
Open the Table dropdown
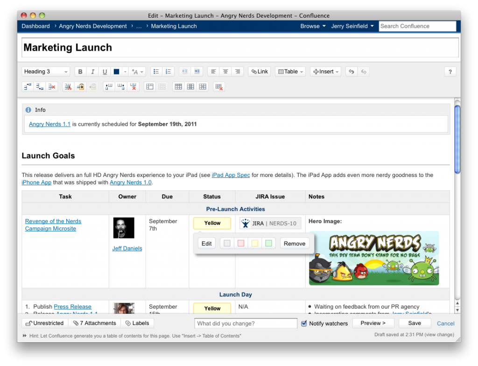click(x=290, y=72)
